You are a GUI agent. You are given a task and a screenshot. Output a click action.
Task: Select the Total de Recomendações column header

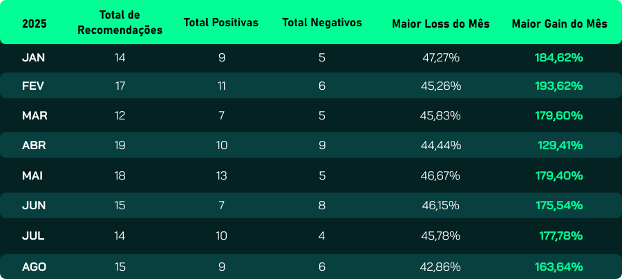point(120,23)
